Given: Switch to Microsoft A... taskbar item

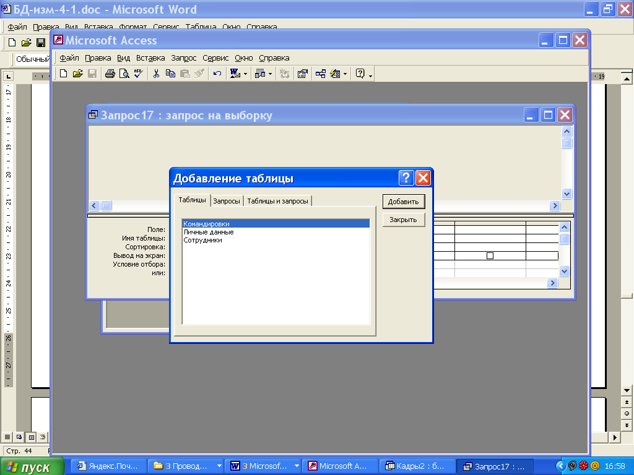Looking at the screenshot, I should pos(340,466).
